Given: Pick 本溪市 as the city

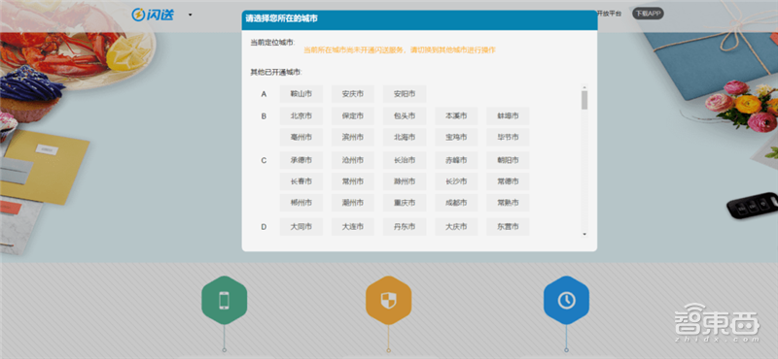Looking at the screenshot, I should 456,115.
